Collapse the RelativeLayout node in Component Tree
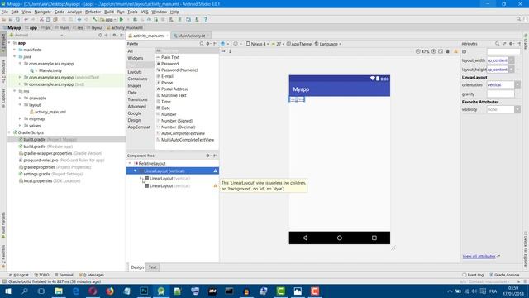 pyautogui.click(x=130, y=164)
